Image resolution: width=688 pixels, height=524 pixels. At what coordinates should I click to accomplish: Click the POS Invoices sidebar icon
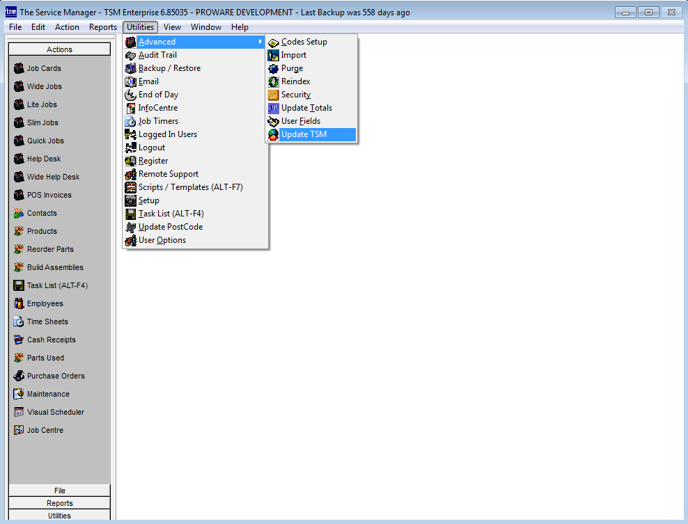(19, 195)
